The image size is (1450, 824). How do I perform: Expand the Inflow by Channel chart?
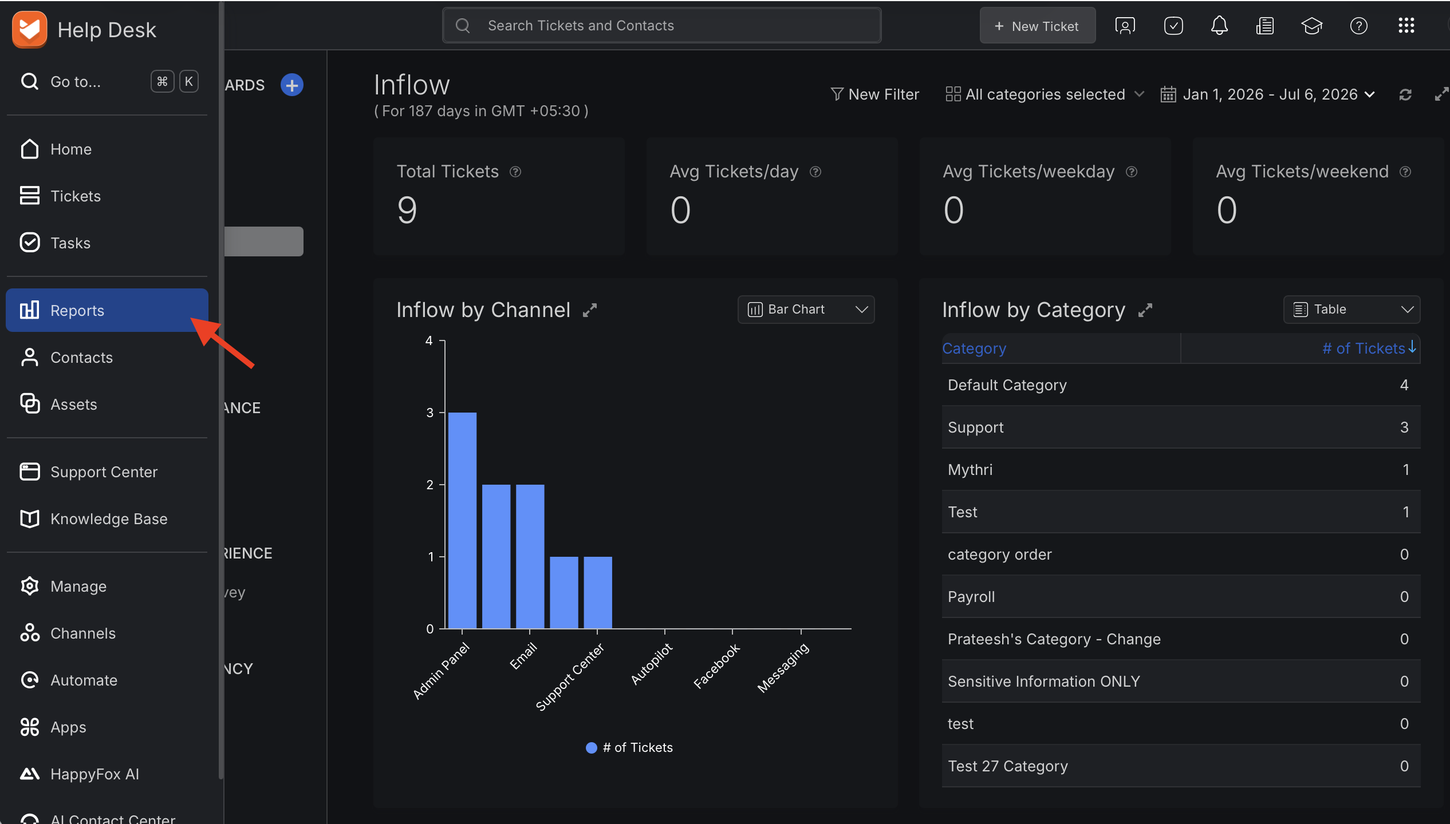coord(590,310)
